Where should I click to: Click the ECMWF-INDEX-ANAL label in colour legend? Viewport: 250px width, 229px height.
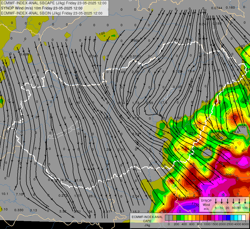point(147,217)
